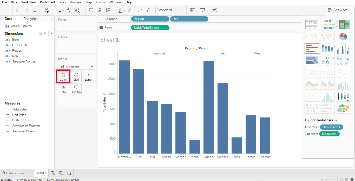The width and height of the screenshot is (355, 181).
Task: Switch to the Analytics tab
Action: click(30, 19)
